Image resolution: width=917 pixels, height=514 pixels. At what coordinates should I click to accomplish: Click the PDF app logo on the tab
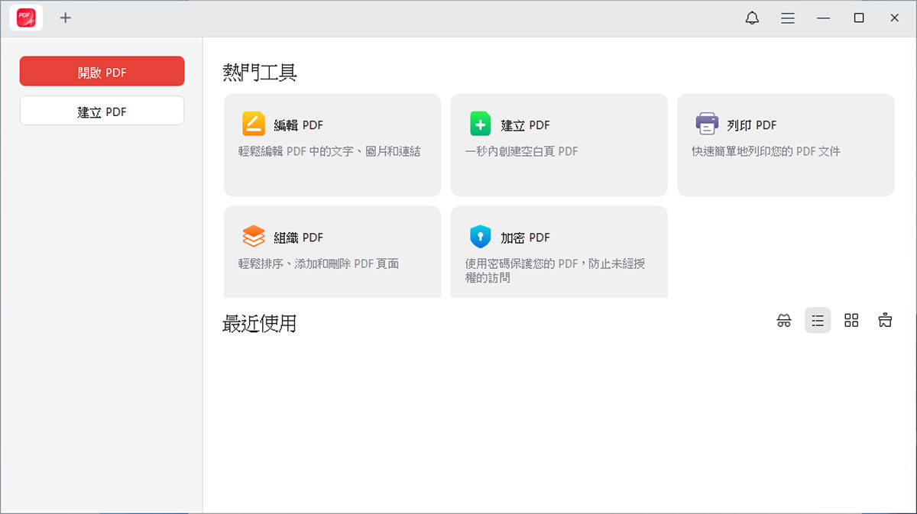tap(25, 17)
